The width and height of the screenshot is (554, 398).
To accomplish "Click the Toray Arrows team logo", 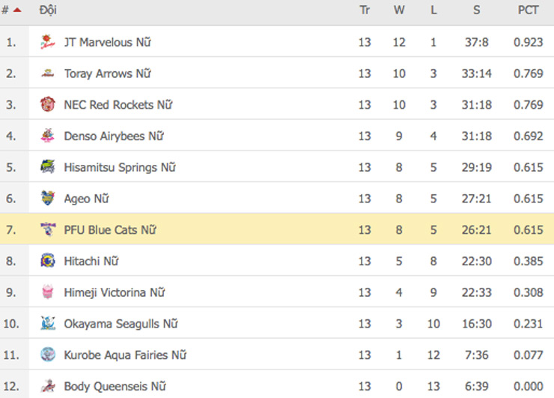I will [48, 73].
